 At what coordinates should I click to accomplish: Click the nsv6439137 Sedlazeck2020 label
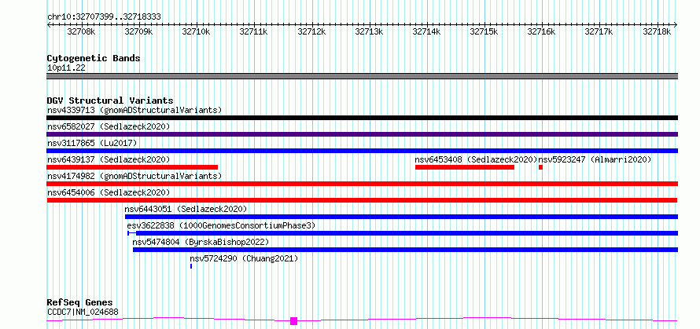[x=109, y=159]
